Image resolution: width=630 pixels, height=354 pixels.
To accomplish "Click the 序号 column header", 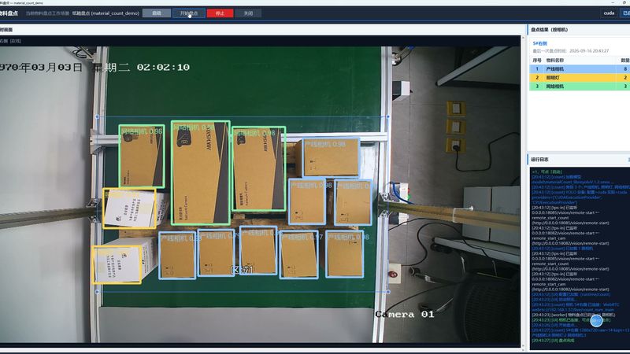I will pos(537,61).
